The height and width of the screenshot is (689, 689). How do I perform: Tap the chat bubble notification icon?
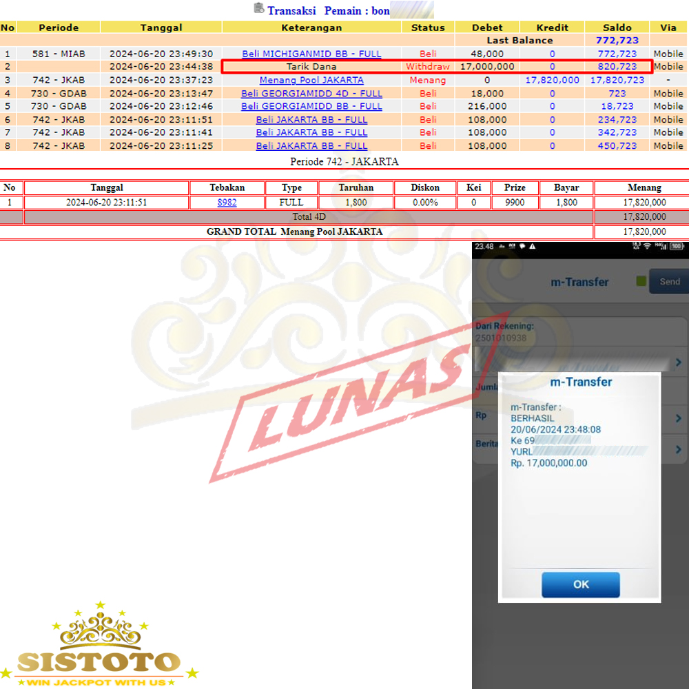pos(522,247)
